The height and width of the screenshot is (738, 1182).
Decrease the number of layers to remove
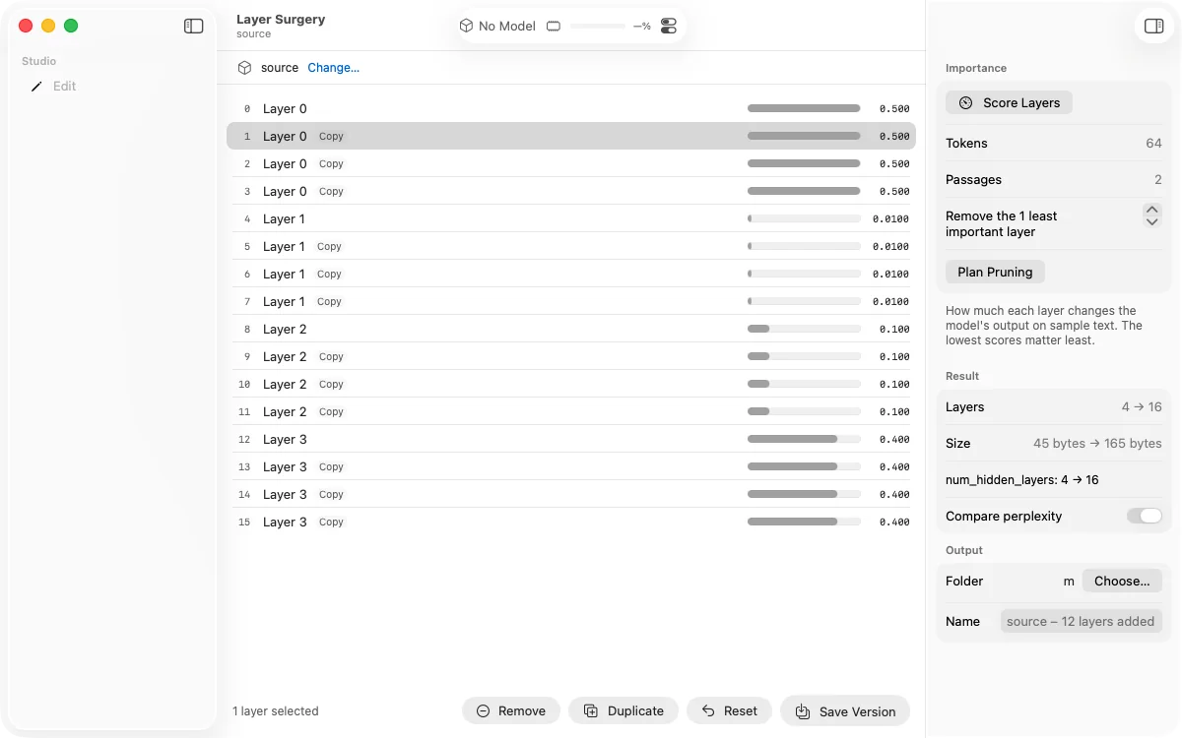tap(1152, 221)
